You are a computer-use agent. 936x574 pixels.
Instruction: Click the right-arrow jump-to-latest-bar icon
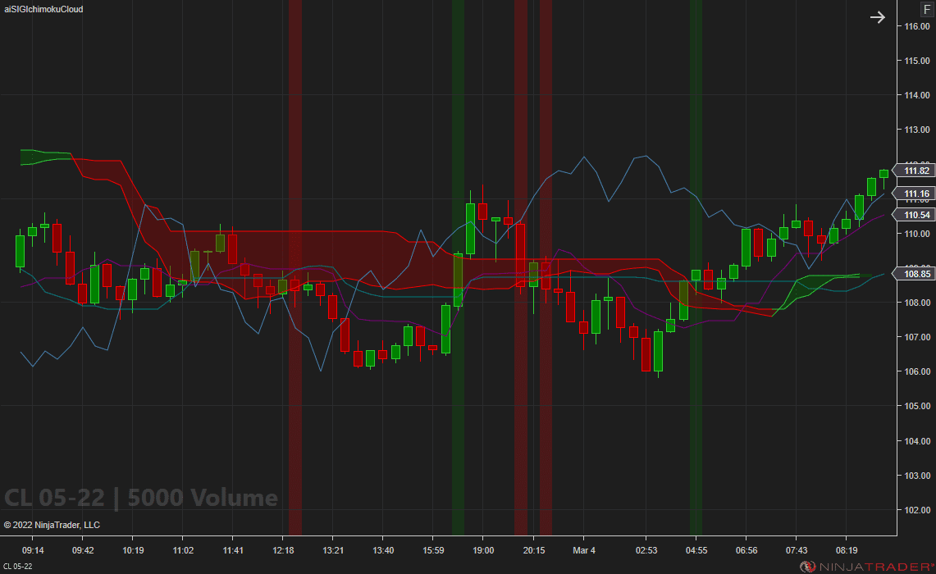pos(877,16)
